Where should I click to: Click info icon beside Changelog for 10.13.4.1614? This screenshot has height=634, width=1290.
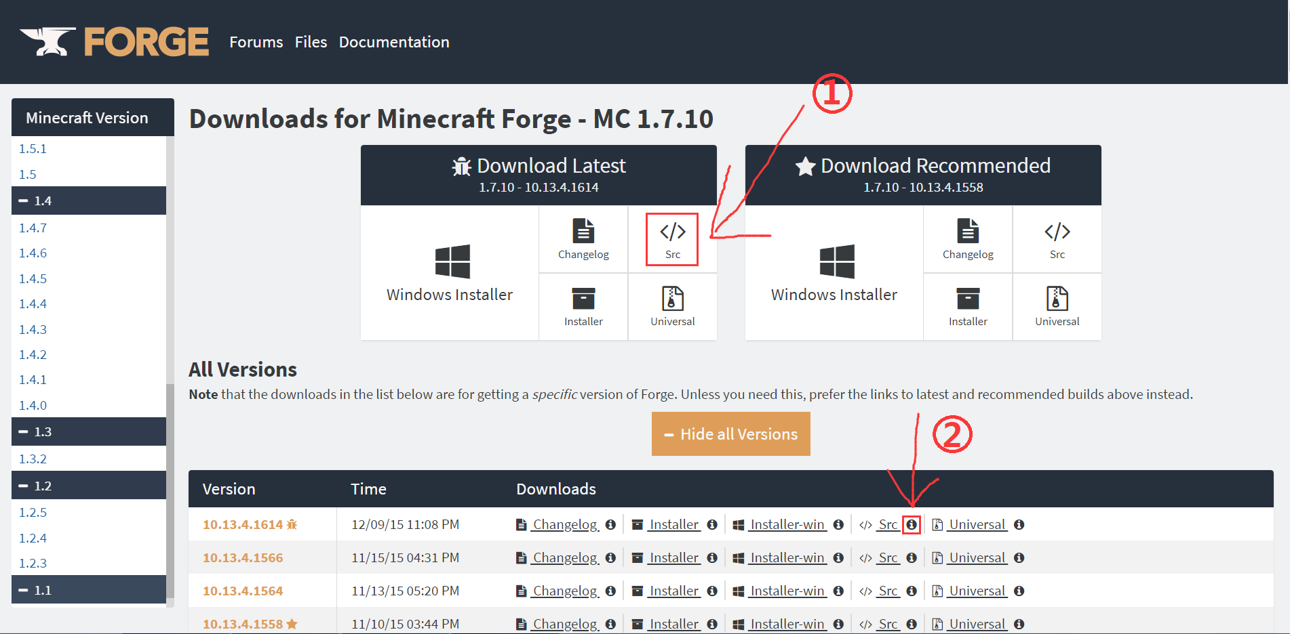pyautogui.click(x=610, y=524)
